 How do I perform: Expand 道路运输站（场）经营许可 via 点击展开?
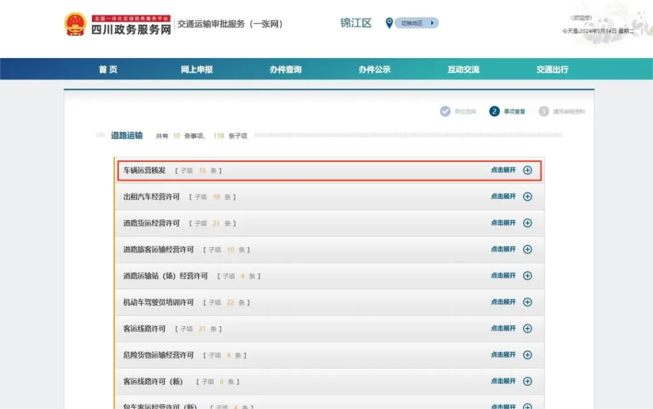[503, 275]
